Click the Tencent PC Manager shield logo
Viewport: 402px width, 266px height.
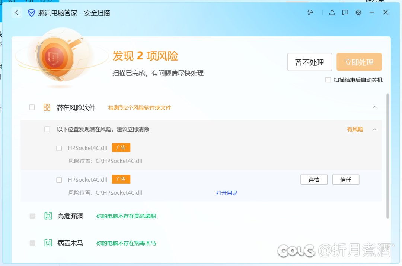(31, 13)
